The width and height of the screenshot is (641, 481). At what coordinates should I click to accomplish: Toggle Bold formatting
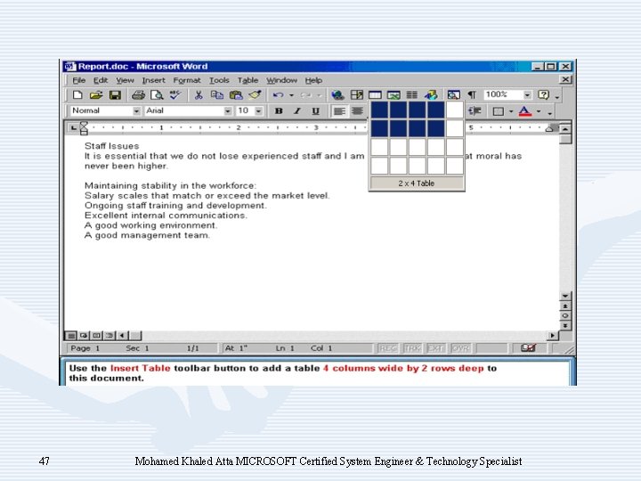pyautogui.click(x=279, y=110)
